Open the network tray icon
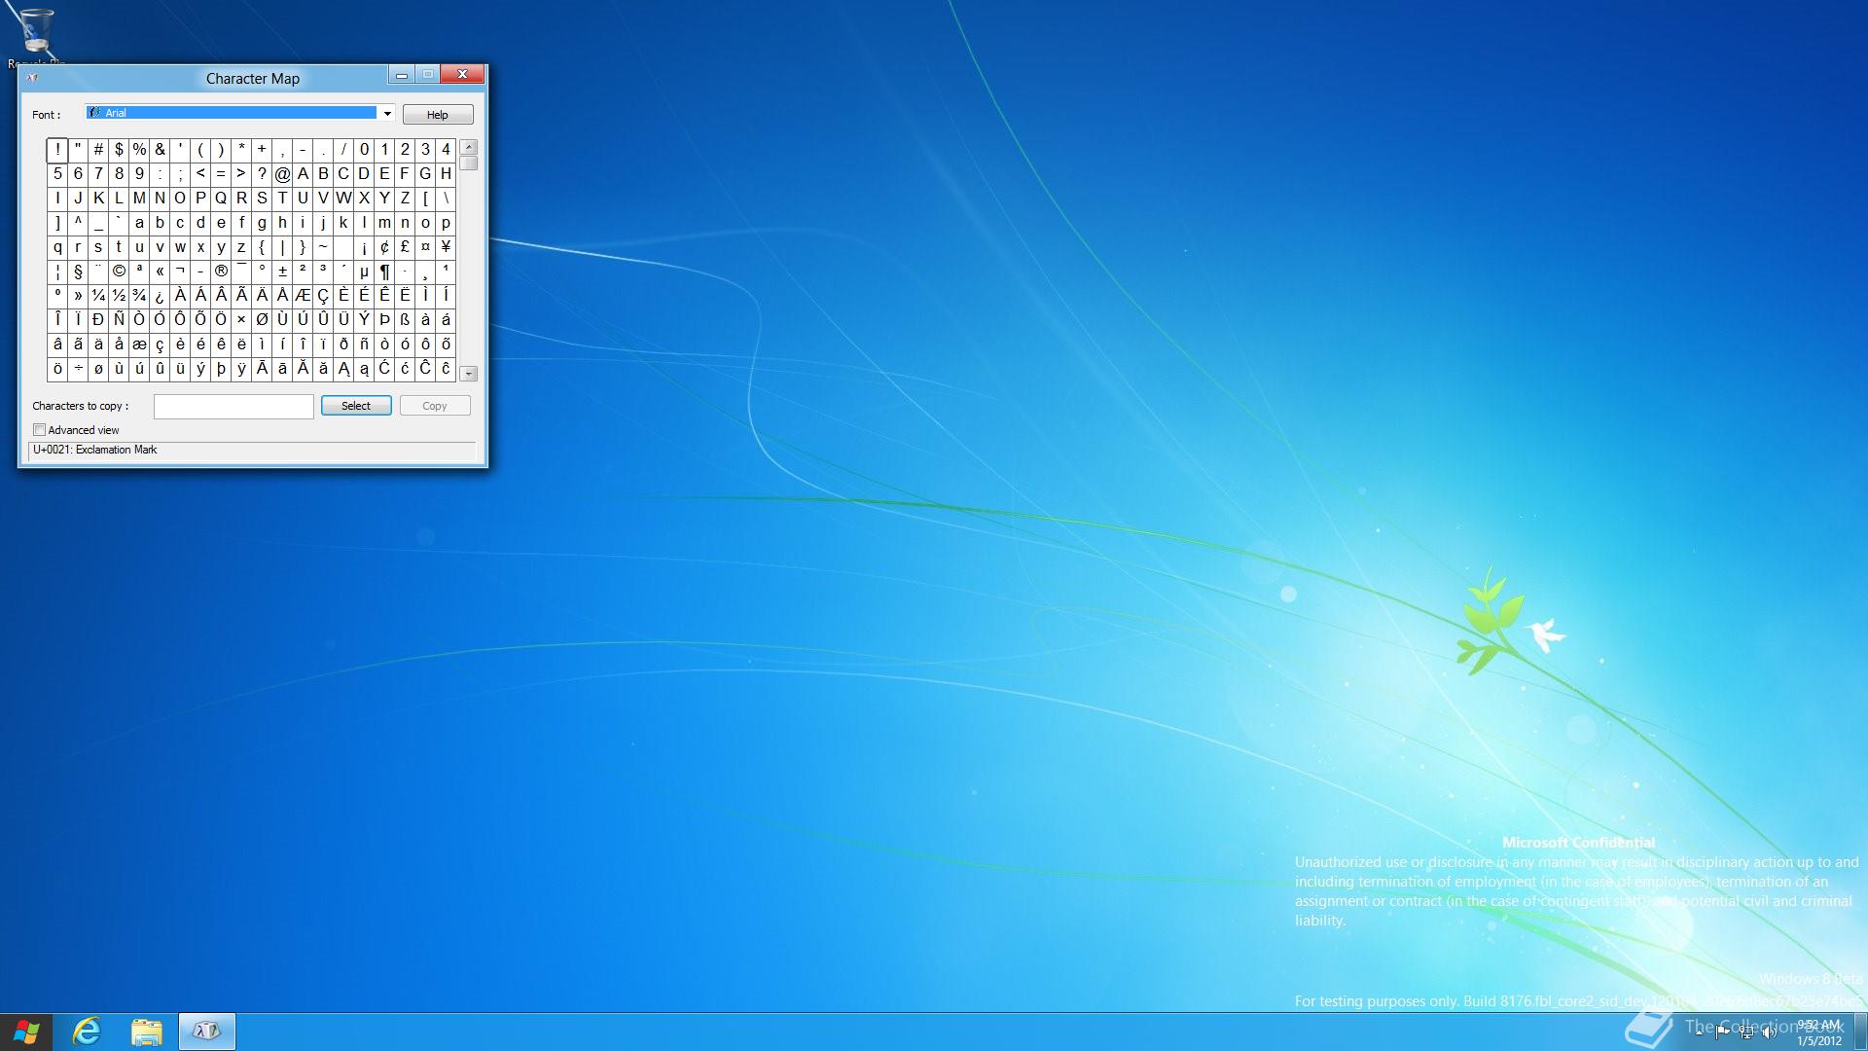This screenshot has height=1051, width=1868. tap(1746, 1033)
